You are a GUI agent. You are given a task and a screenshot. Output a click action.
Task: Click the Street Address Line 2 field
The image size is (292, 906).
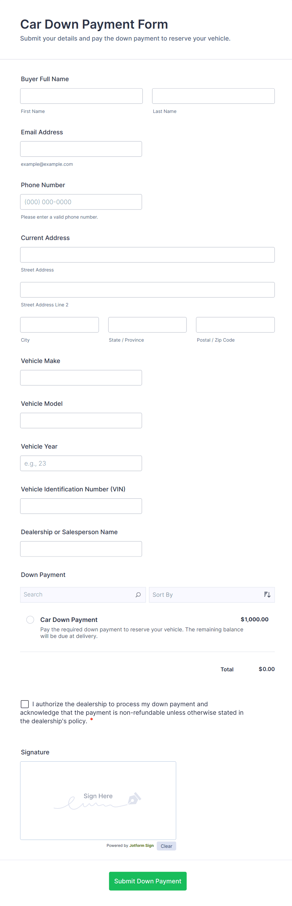pyautogui.click(x=147, y=290)
